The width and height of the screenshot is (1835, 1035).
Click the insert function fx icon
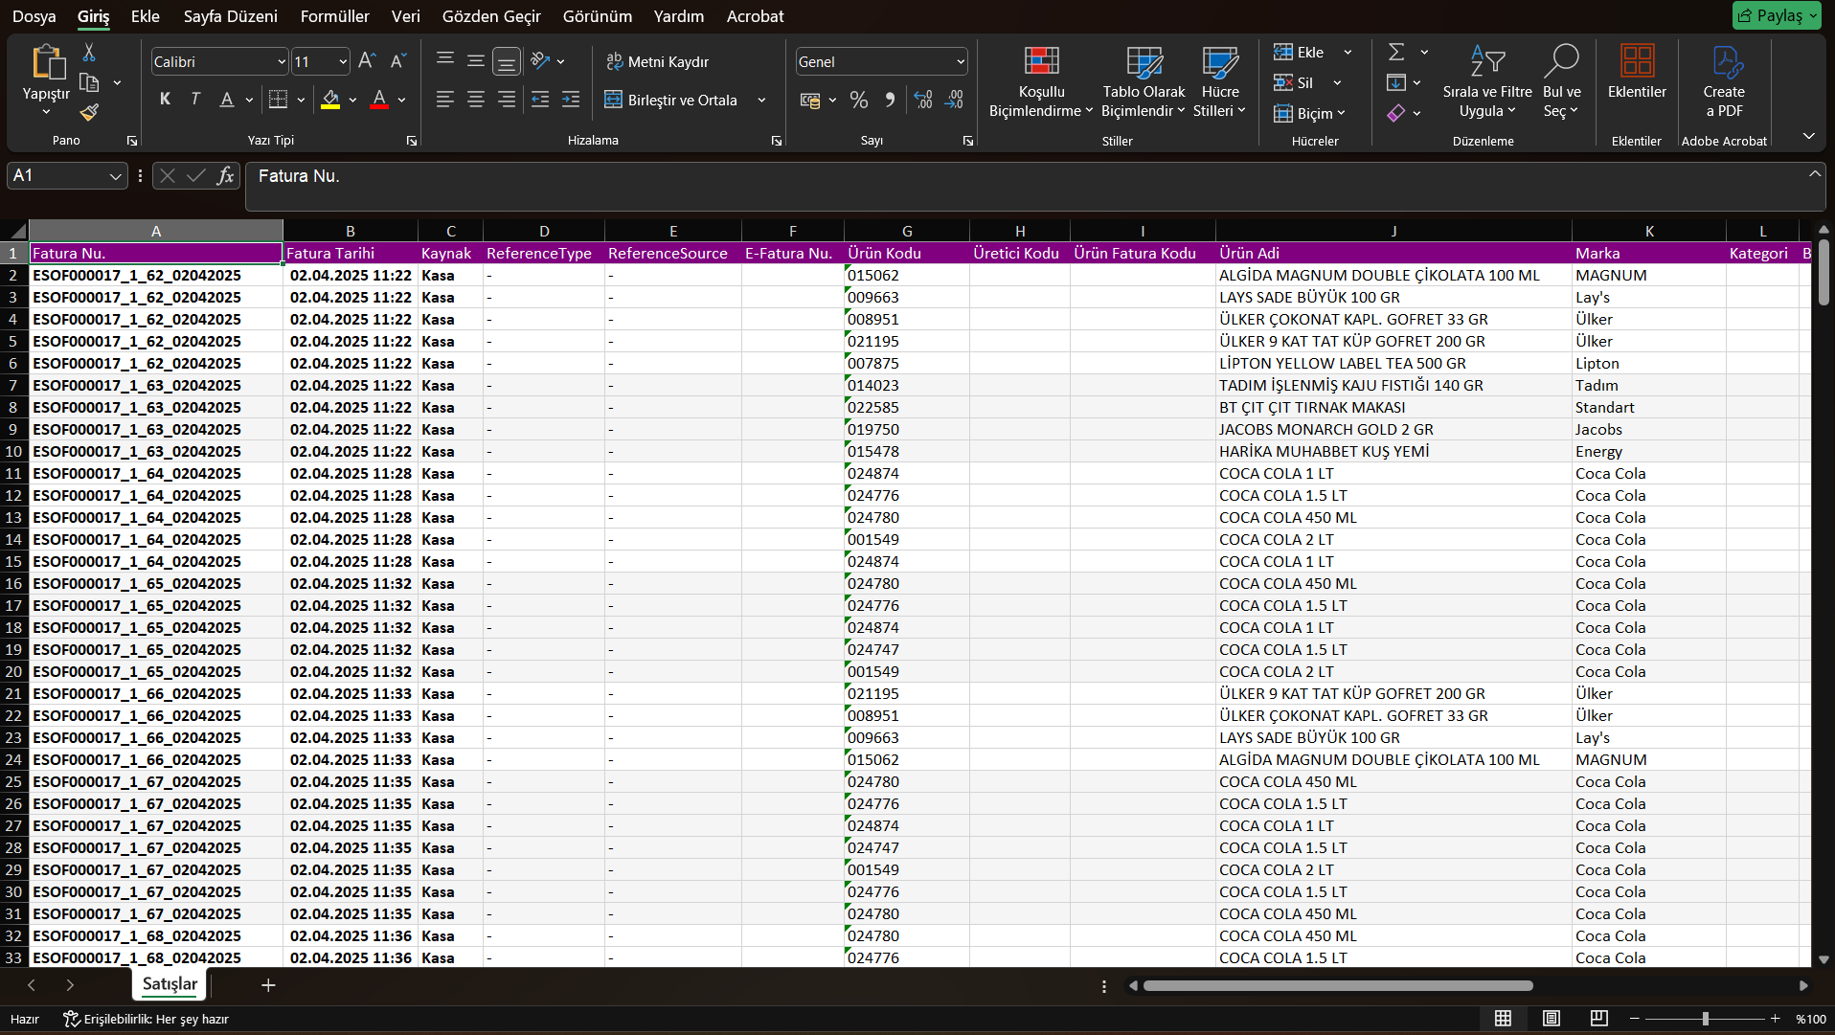point(225,176)
